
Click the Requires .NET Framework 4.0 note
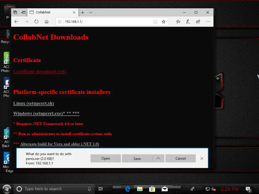(48, 124)
